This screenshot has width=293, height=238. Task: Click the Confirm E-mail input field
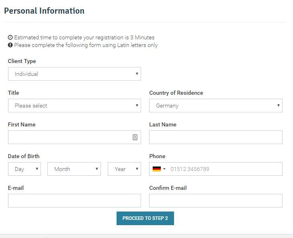coord(216,201)
